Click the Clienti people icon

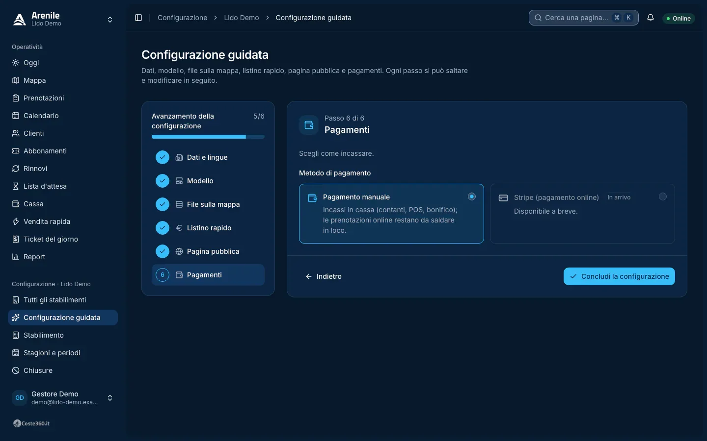point(16,133)
